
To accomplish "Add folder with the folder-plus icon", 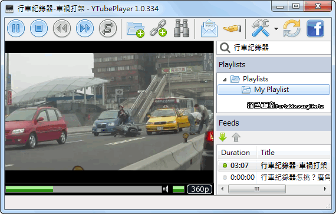I will (x=136, y=29).
